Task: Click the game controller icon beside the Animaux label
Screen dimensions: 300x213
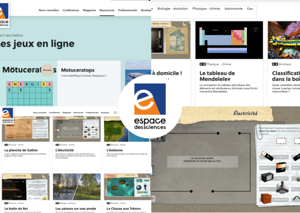Action: 275,64
